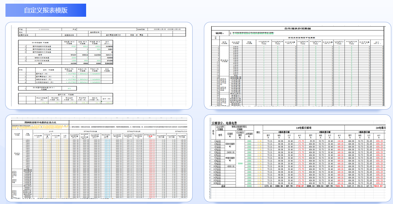Click the 2期电费分摊 sub-header
Screen dimensions: 393x204
[323, 132]
